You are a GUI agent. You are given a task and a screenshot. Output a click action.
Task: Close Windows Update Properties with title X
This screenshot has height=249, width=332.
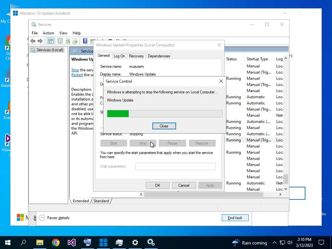[x=219, y=45]
